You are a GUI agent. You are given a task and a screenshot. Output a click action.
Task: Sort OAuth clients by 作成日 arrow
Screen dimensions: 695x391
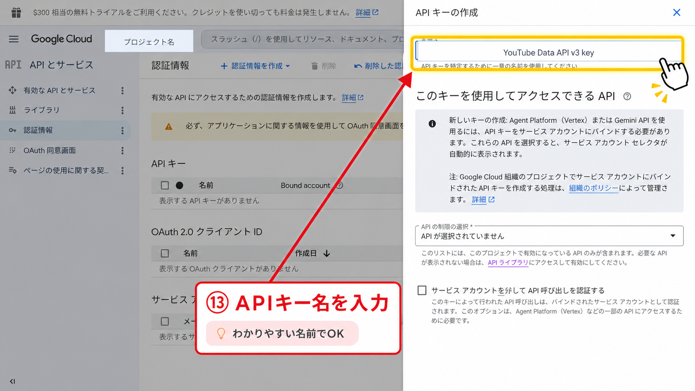[327, 253]
